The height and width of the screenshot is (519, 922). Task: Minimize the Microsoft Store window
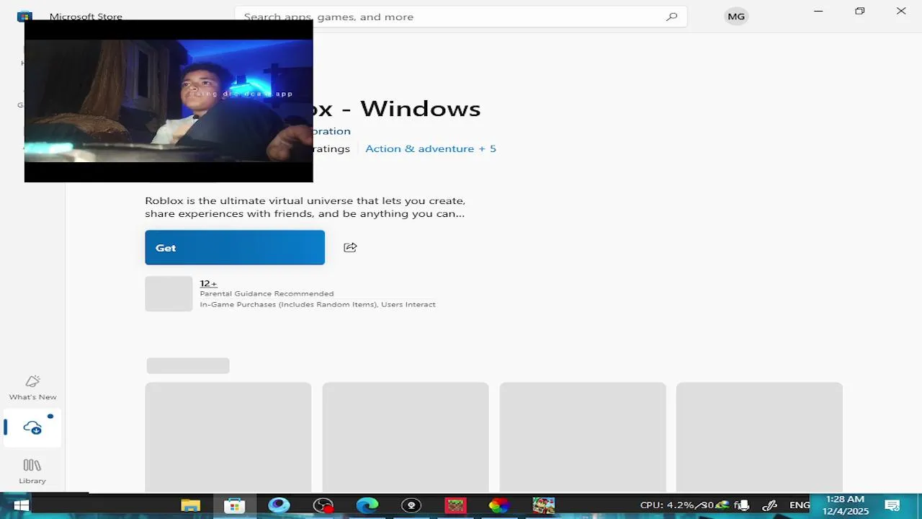pos(818,11)
